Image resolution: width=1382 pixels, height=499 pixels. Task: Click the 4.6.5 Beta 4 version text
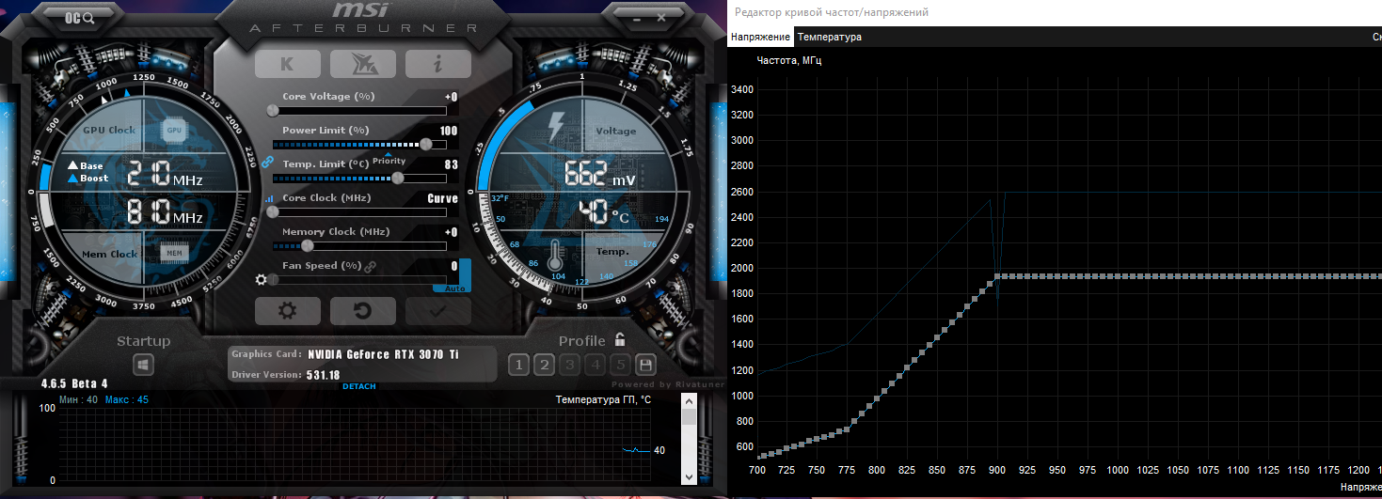click(74, 383)
